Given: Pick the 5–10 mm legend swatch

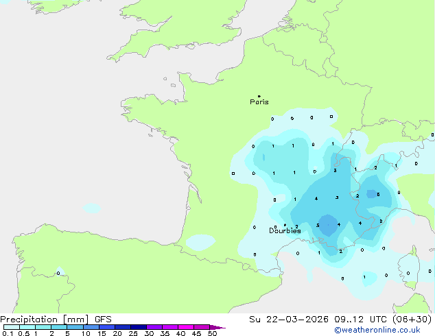Looking at the screenshot, I should coord(75,327).
